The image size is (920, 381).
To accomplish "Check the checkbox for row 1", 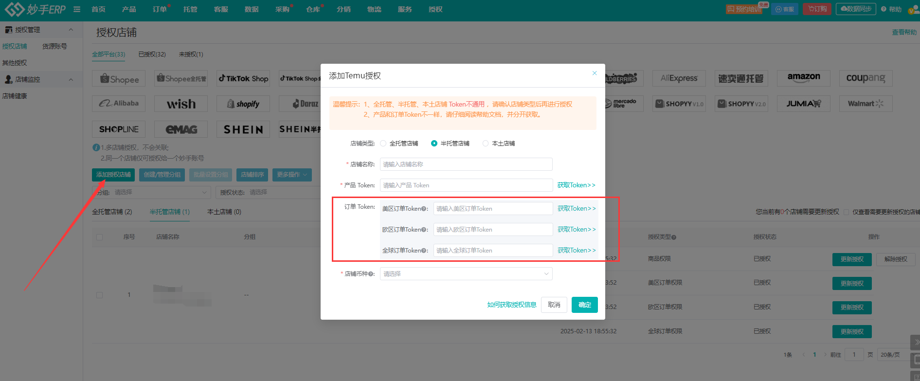I will (x=100, y=295).
